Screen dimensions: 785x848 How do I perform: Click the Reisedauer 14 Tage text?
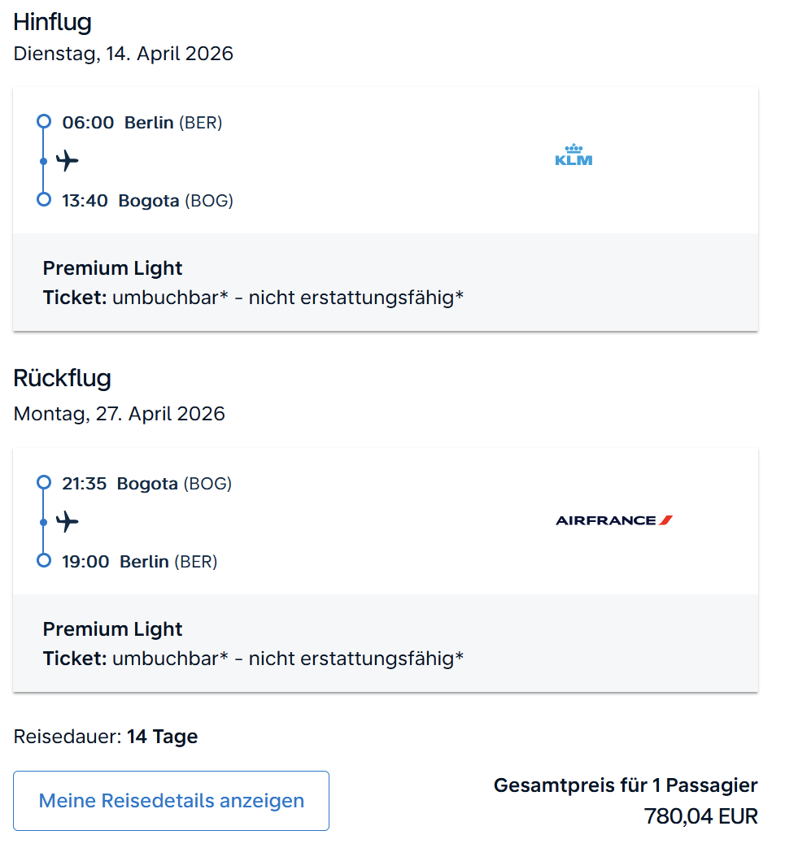(x=106, y=737)
